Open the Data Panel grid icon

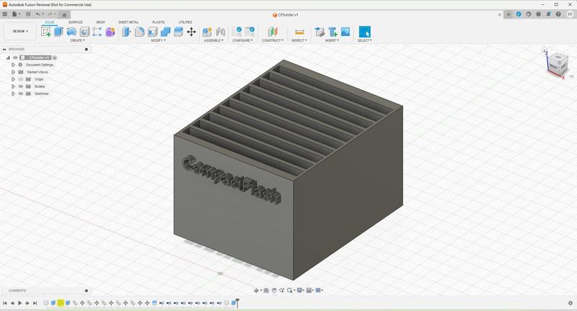(5, 14)
